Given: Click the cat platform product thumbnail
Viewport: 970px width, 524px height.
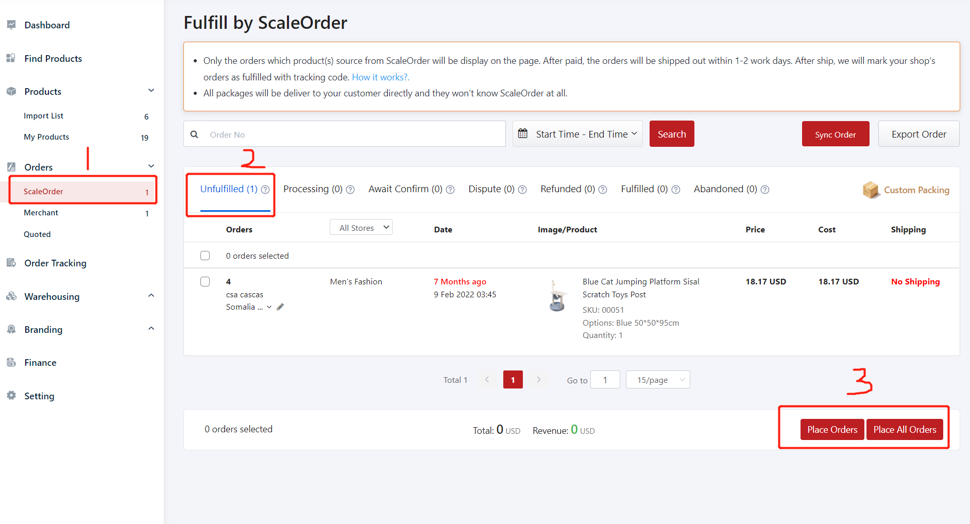Looking at the screenshot, I should (x=557, y=296).
